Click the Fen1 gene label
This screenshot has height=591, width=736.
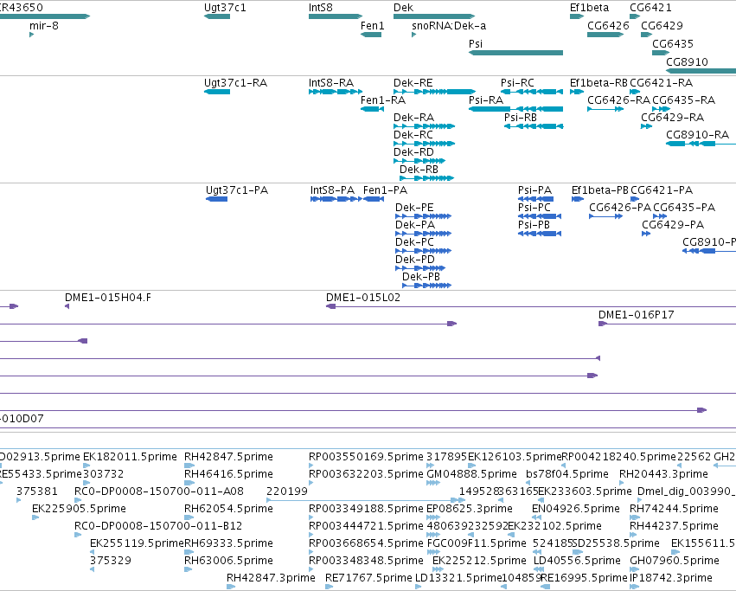372,26
